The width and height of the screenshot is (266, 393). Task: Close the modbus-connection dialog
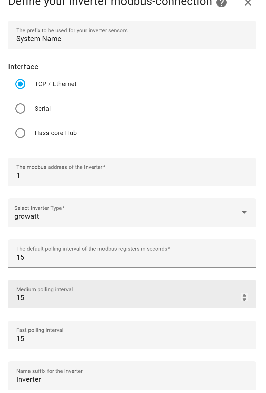tap(248, 3)
